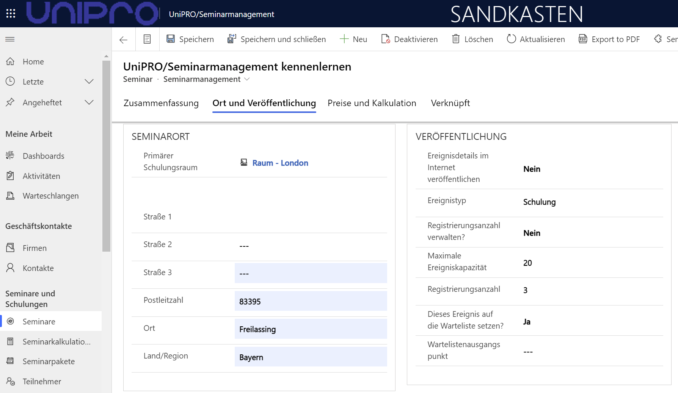Toggle Warteliste setzen Ja value
Image resolution: width=678 pixels, height=393 pixels.
(527, 322)
